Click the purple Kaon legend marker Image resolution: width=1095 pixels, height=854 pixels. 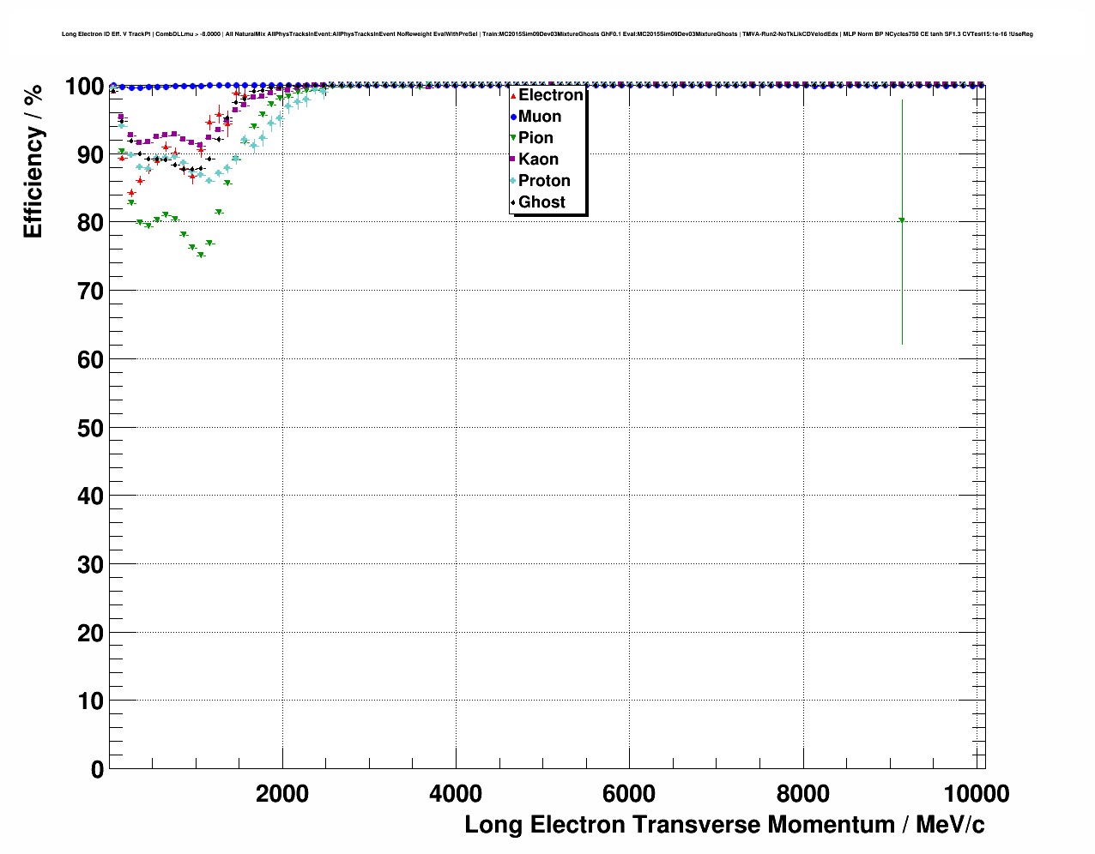point(513,159)
